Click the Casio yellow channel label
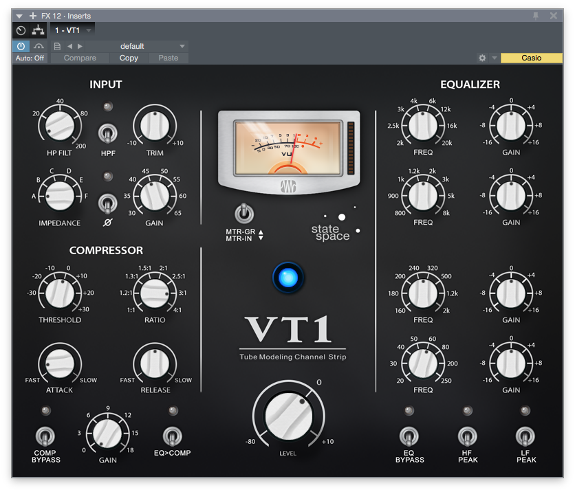 click(531, 58)
